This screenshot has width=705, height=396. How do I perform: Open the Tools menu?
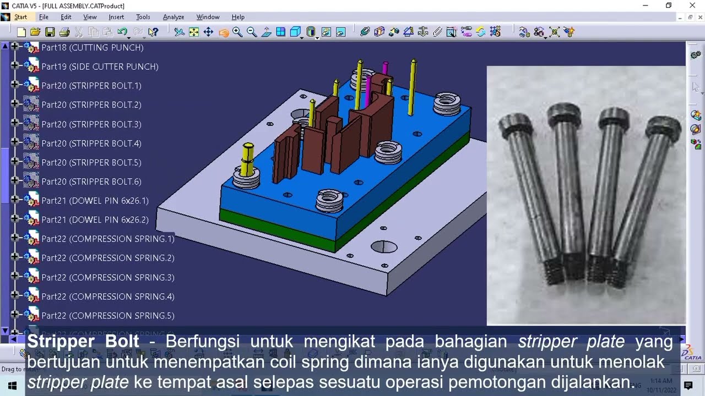pos(143,17)
